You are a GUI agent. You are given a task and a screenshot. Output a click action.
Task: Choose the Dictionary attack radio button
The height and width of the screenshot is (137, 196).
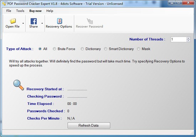pos(82,49)
